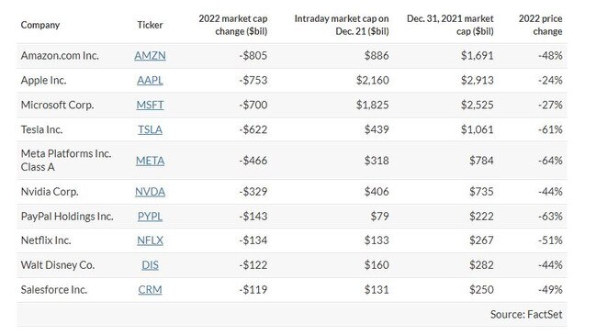Click the Dec. 31, 2021 market cap header
596x335 pixels.
(x=450, y=25)
